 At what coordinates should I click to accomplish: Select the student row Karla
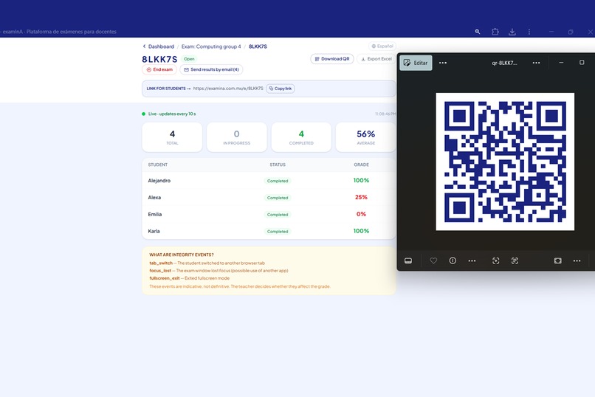[269, 231]
